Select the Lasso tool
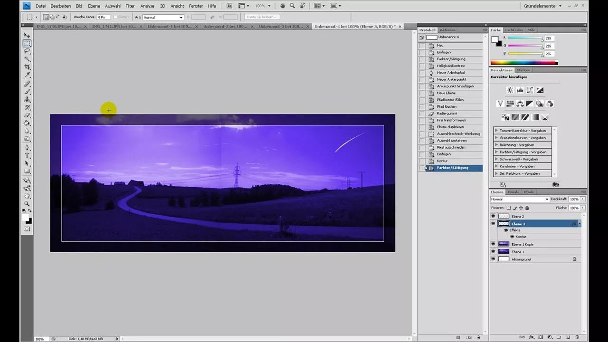608x342 pixels. click(27, 51)
